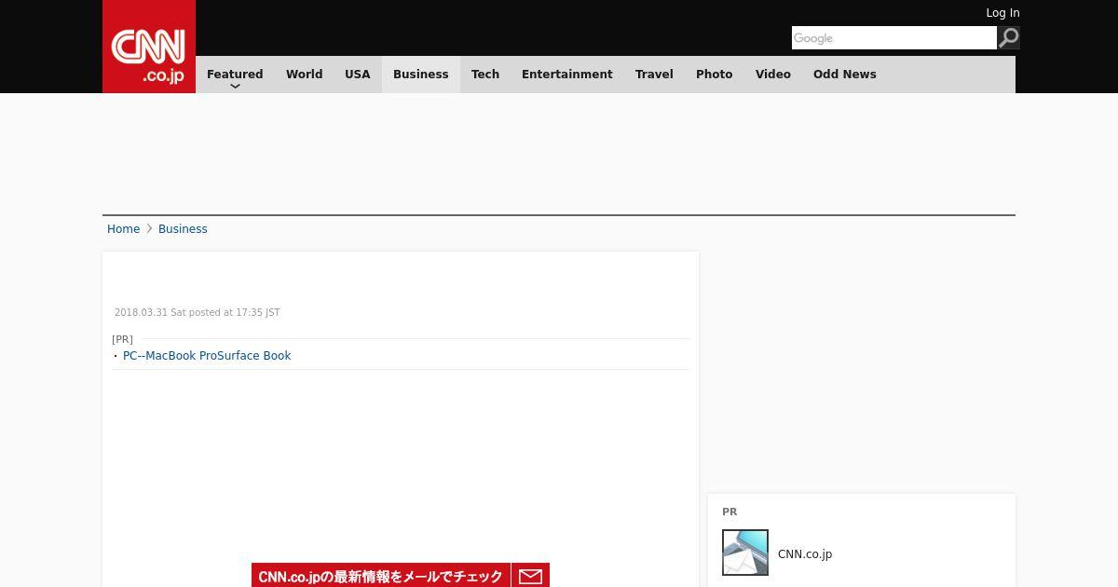Click the post date 2018.03.31 text
This screenshot has height=587, width=1118.
[x=197, y=313]
